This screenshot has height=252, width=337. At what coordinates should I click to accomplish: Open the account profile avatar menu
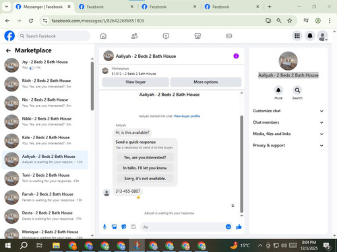tap(323, 36)
